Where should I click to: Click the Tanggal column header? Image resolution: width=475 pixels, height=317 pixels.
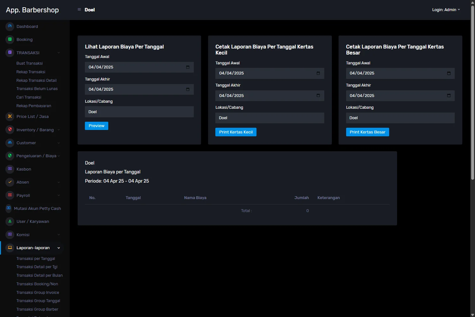click(x=133, y=198)
